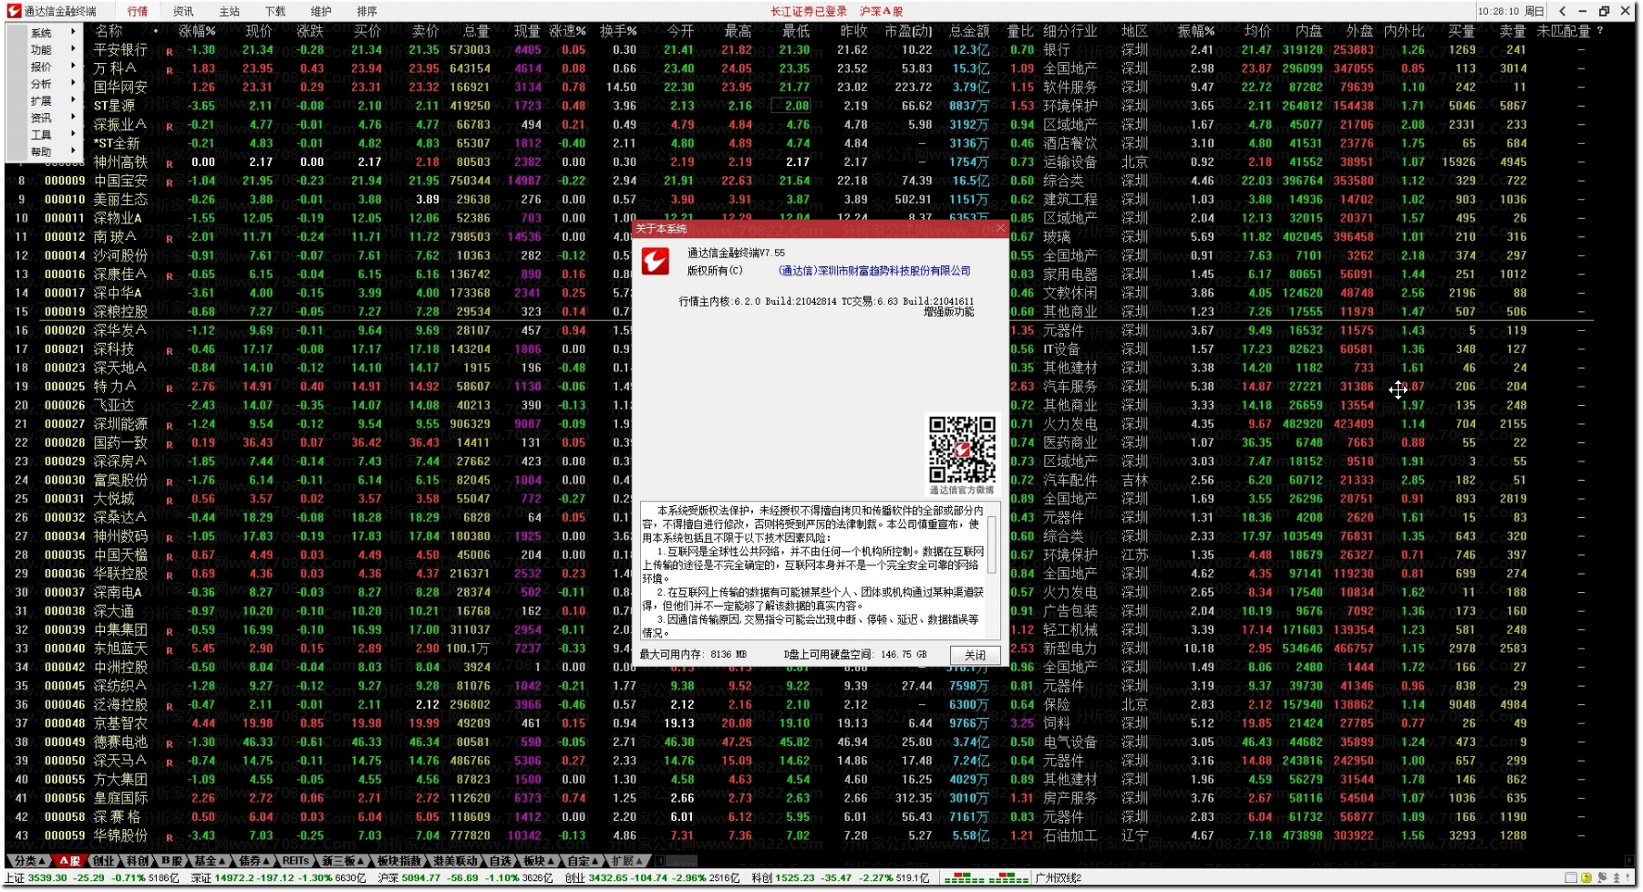Expand the 扩展 submenu arrow
The width and height of the screenshot is (1643, 892).
(x=73, y=100)
